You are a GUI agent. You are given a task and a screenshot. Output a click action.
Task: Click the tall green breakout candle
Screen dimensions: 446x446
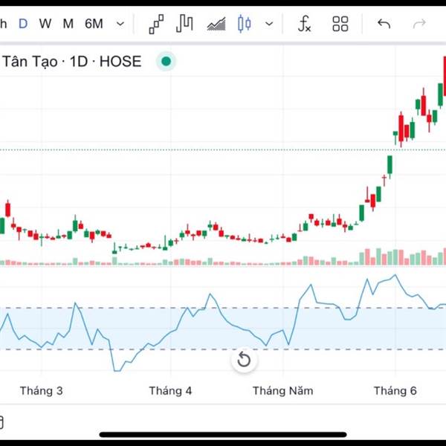click(x=390, y=165)
